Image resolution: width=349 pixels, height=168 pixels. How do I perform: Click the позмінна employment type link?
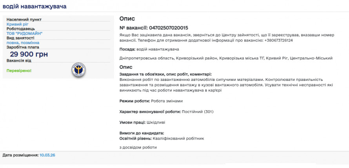pyautogui.click(x=30, y=43)
